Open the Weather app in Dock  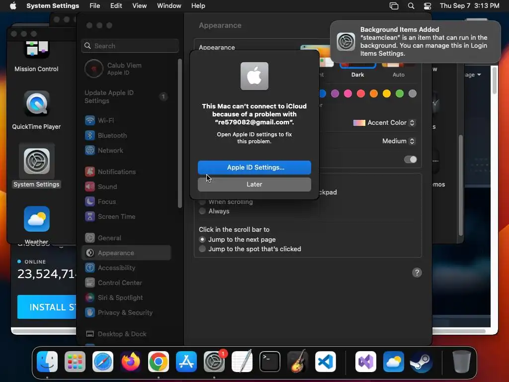pyautogui.click(x=394, y=362)
